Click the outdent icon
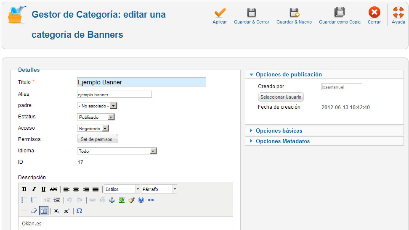 pos(47,200)
